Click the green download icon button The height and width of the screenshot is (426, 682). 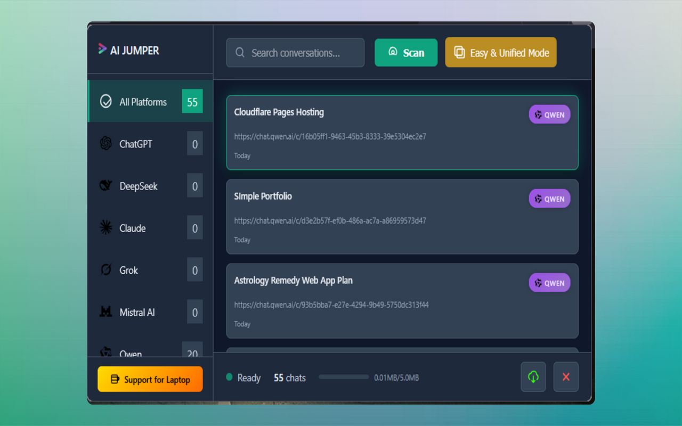tap(533, 376)
